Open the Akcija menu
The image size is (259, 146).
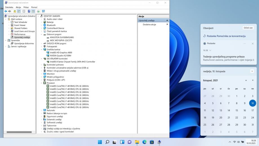(x=18, y=7)
